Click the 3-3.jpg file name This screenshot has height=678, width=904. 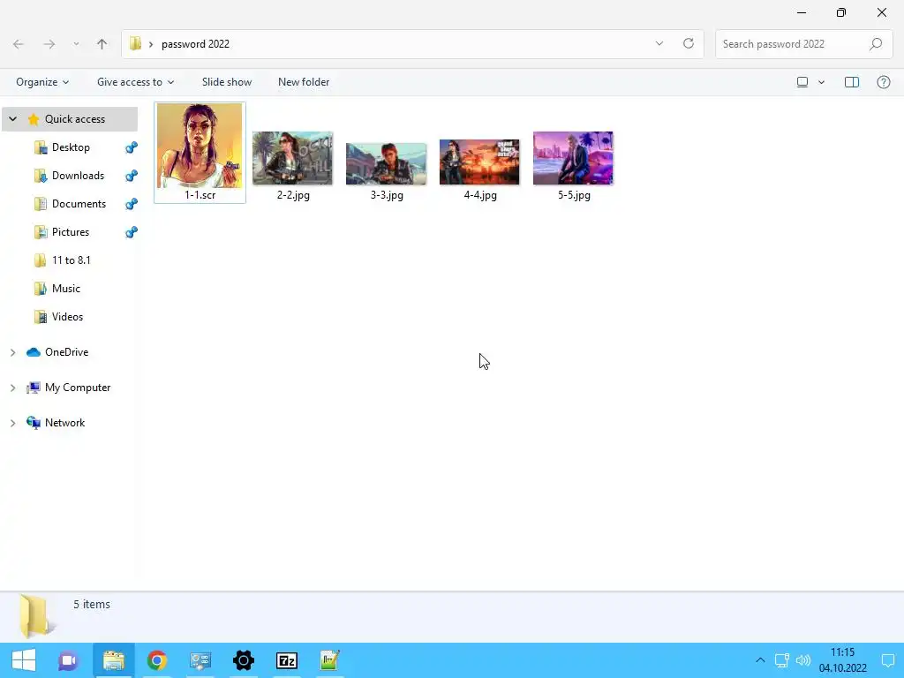click(387, 195)
